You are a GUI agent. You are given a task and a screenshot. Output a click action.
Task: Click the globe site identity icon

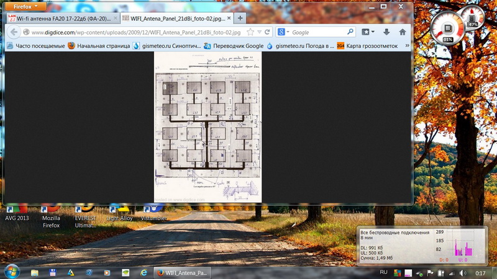coord(26,32)
